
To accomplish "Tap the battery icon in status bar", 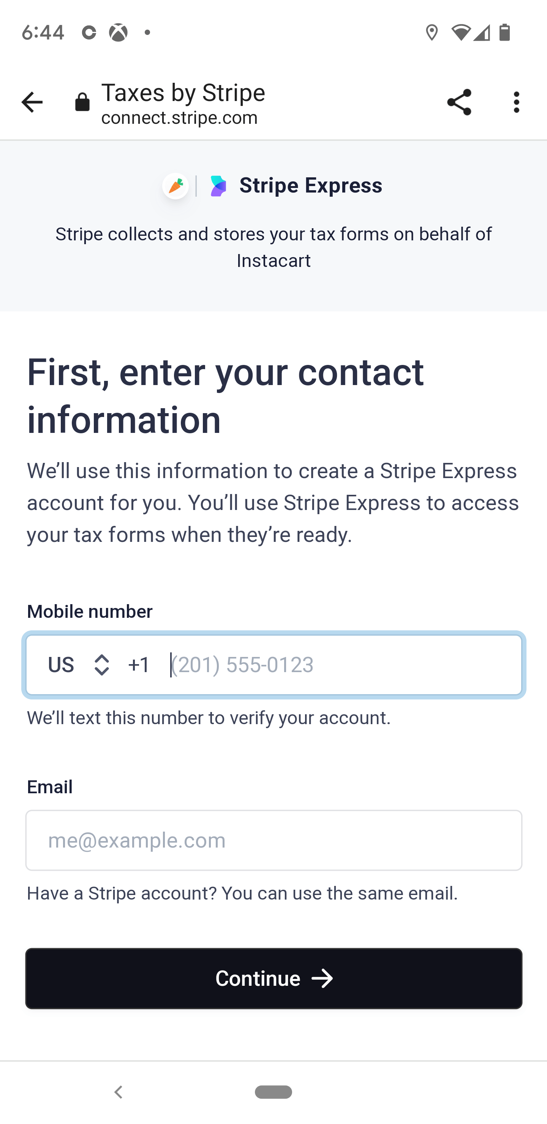I will pyautogui.click(x=505, y=33).
